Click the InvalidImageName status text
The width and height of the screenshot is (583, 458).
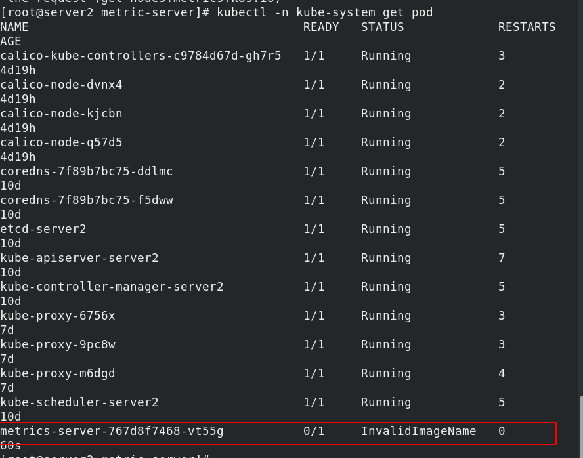(x=419, y=431)
